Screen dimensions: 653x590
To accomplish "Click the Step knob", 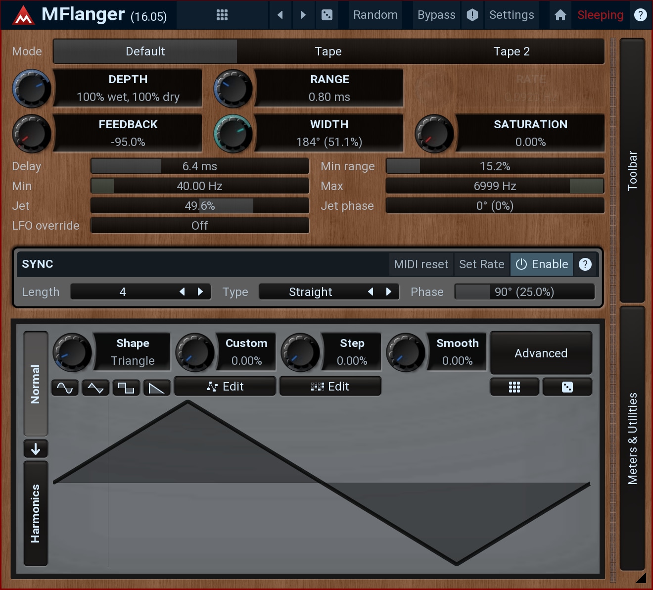I will point(300,352).
